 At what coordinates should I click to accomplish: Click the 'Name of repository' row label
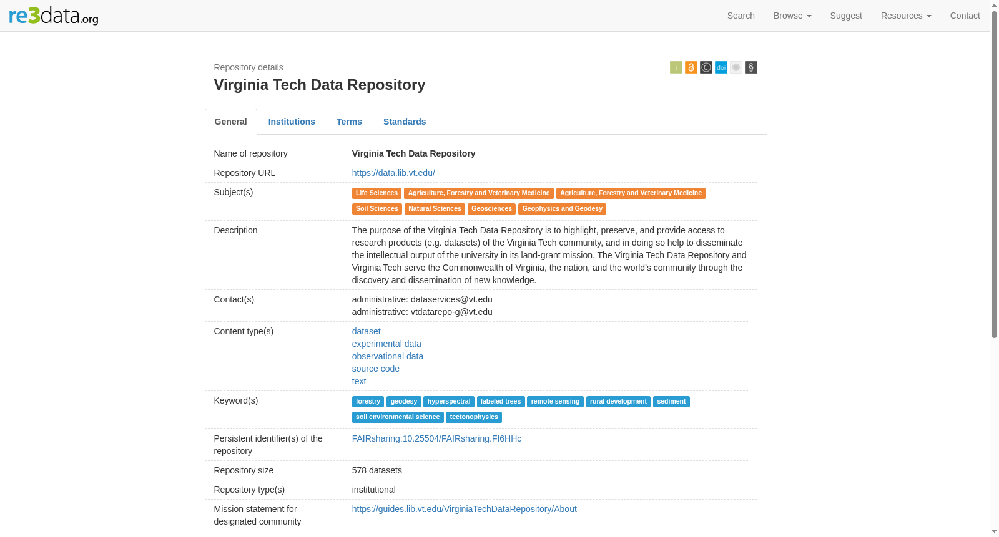tap(250, 153)
